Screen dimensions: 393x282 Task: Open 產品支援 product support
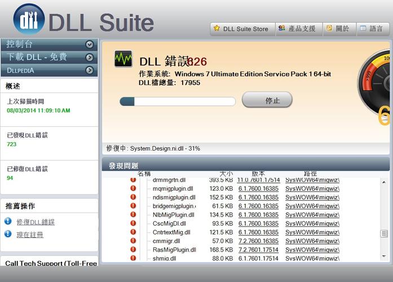[x=299, y=29]
